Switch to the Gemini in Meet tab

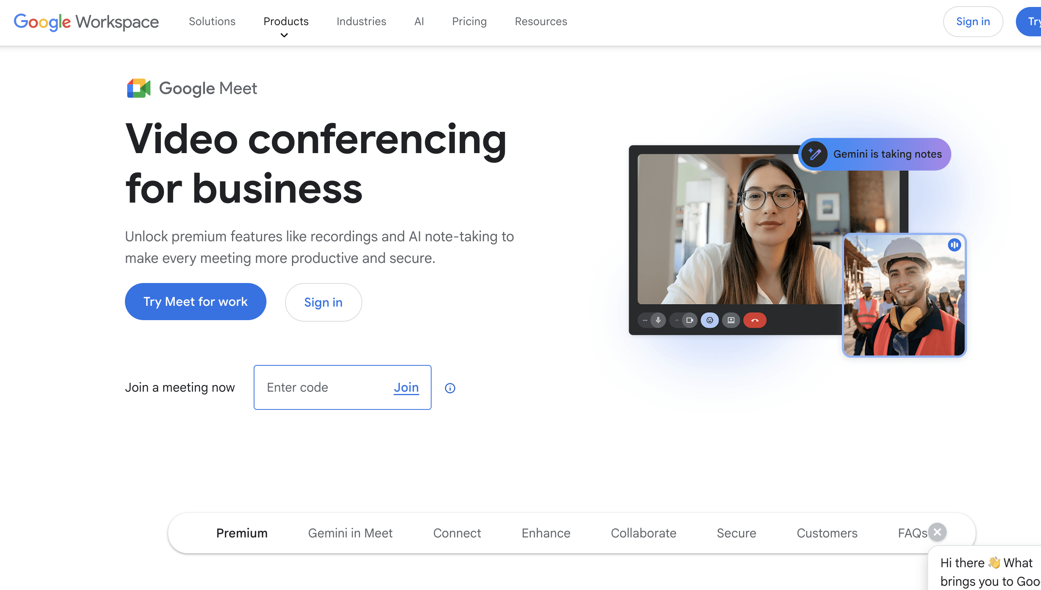pyautogui.click(x=350, y=533)
